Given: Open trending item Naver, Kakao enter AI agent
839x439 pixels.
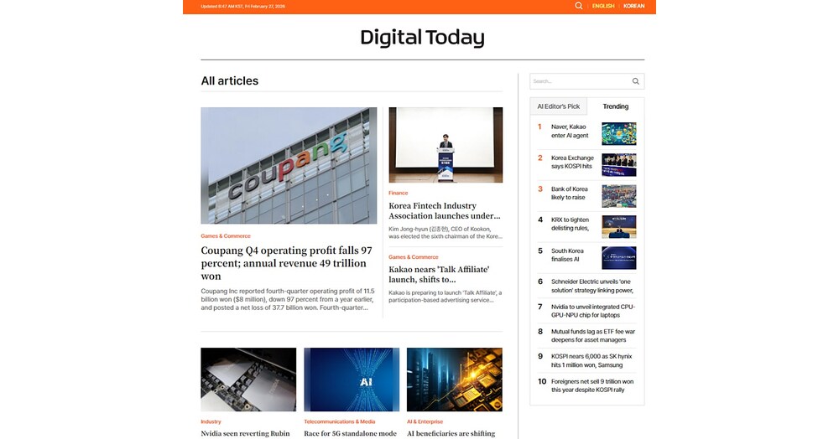Looking at the screenshot, I should pos(570,132).
